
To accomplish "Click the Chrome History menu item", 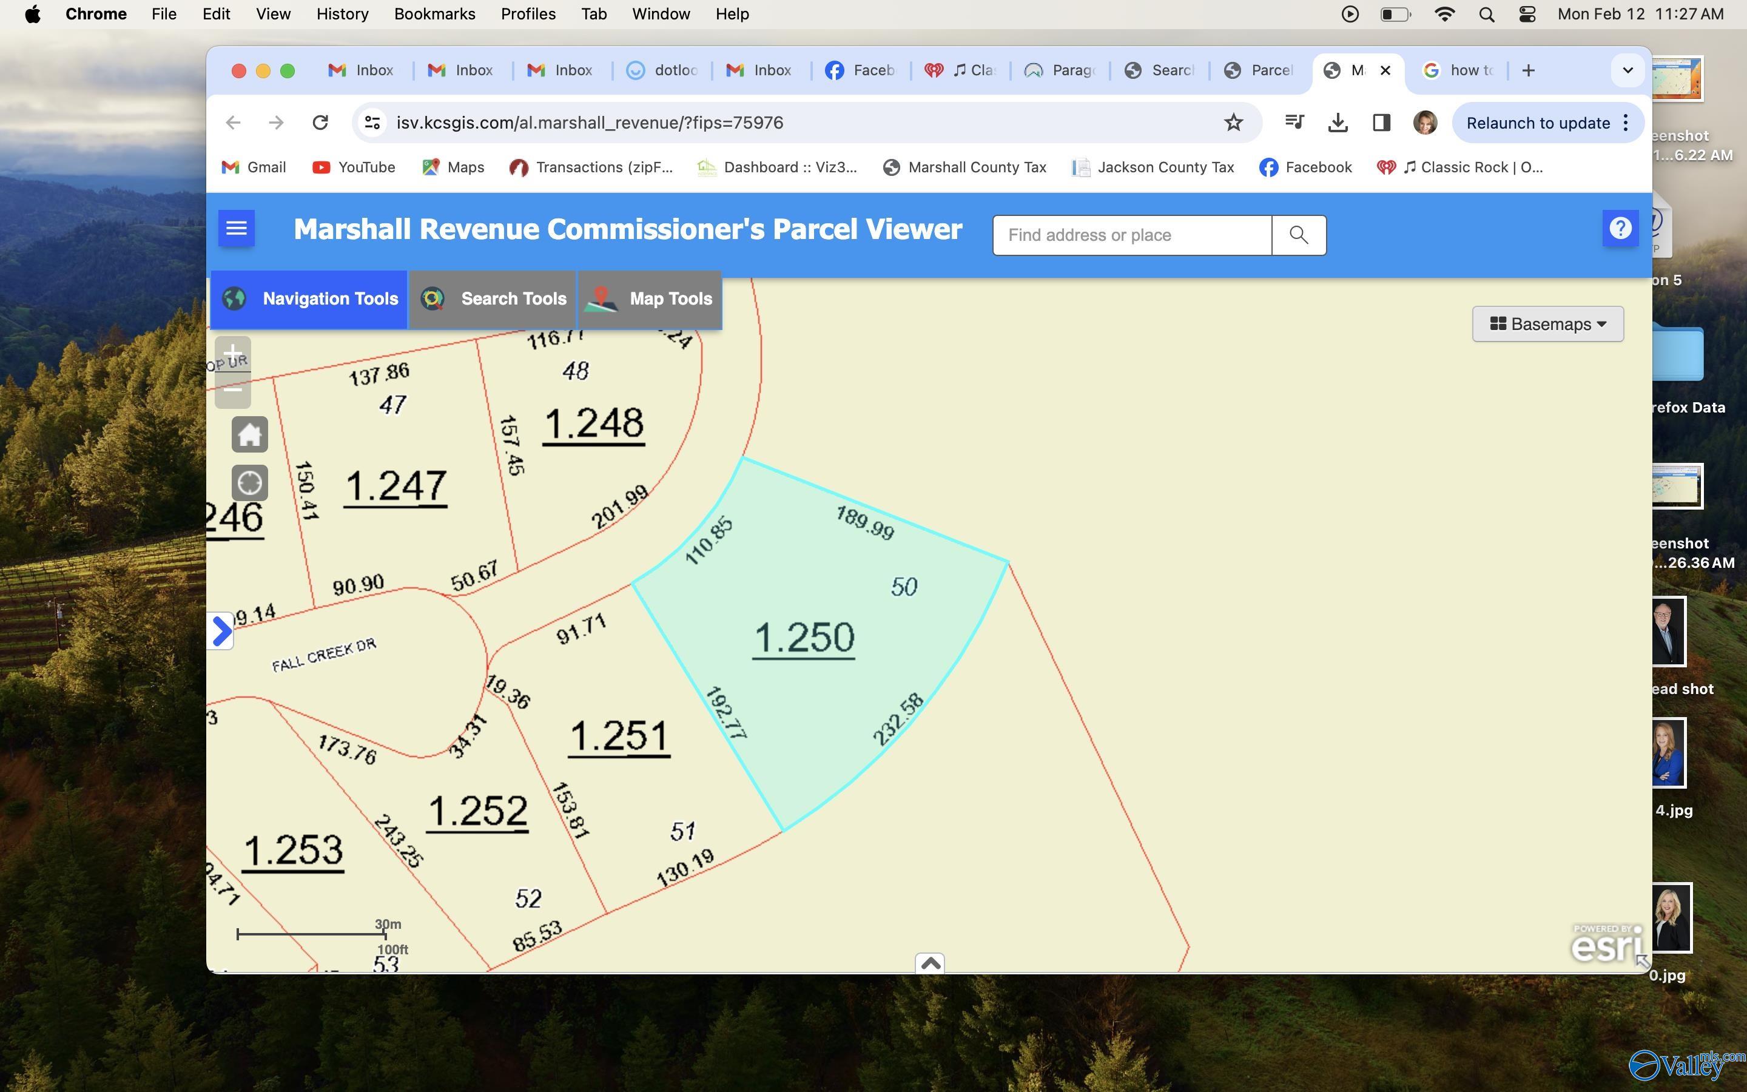I will pyautogui.click(x=342, y=14).
